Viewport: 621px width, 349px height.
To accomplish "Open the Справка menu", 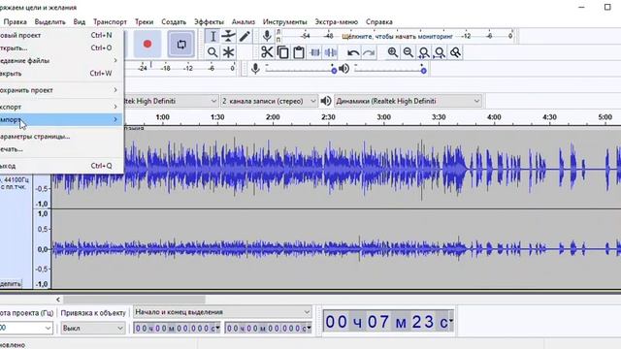I will click(379, 21).
